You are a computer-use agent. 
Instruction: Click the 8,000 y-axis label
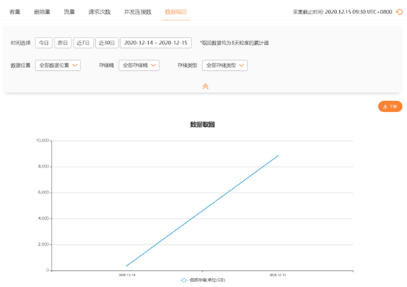pos(44,167)
